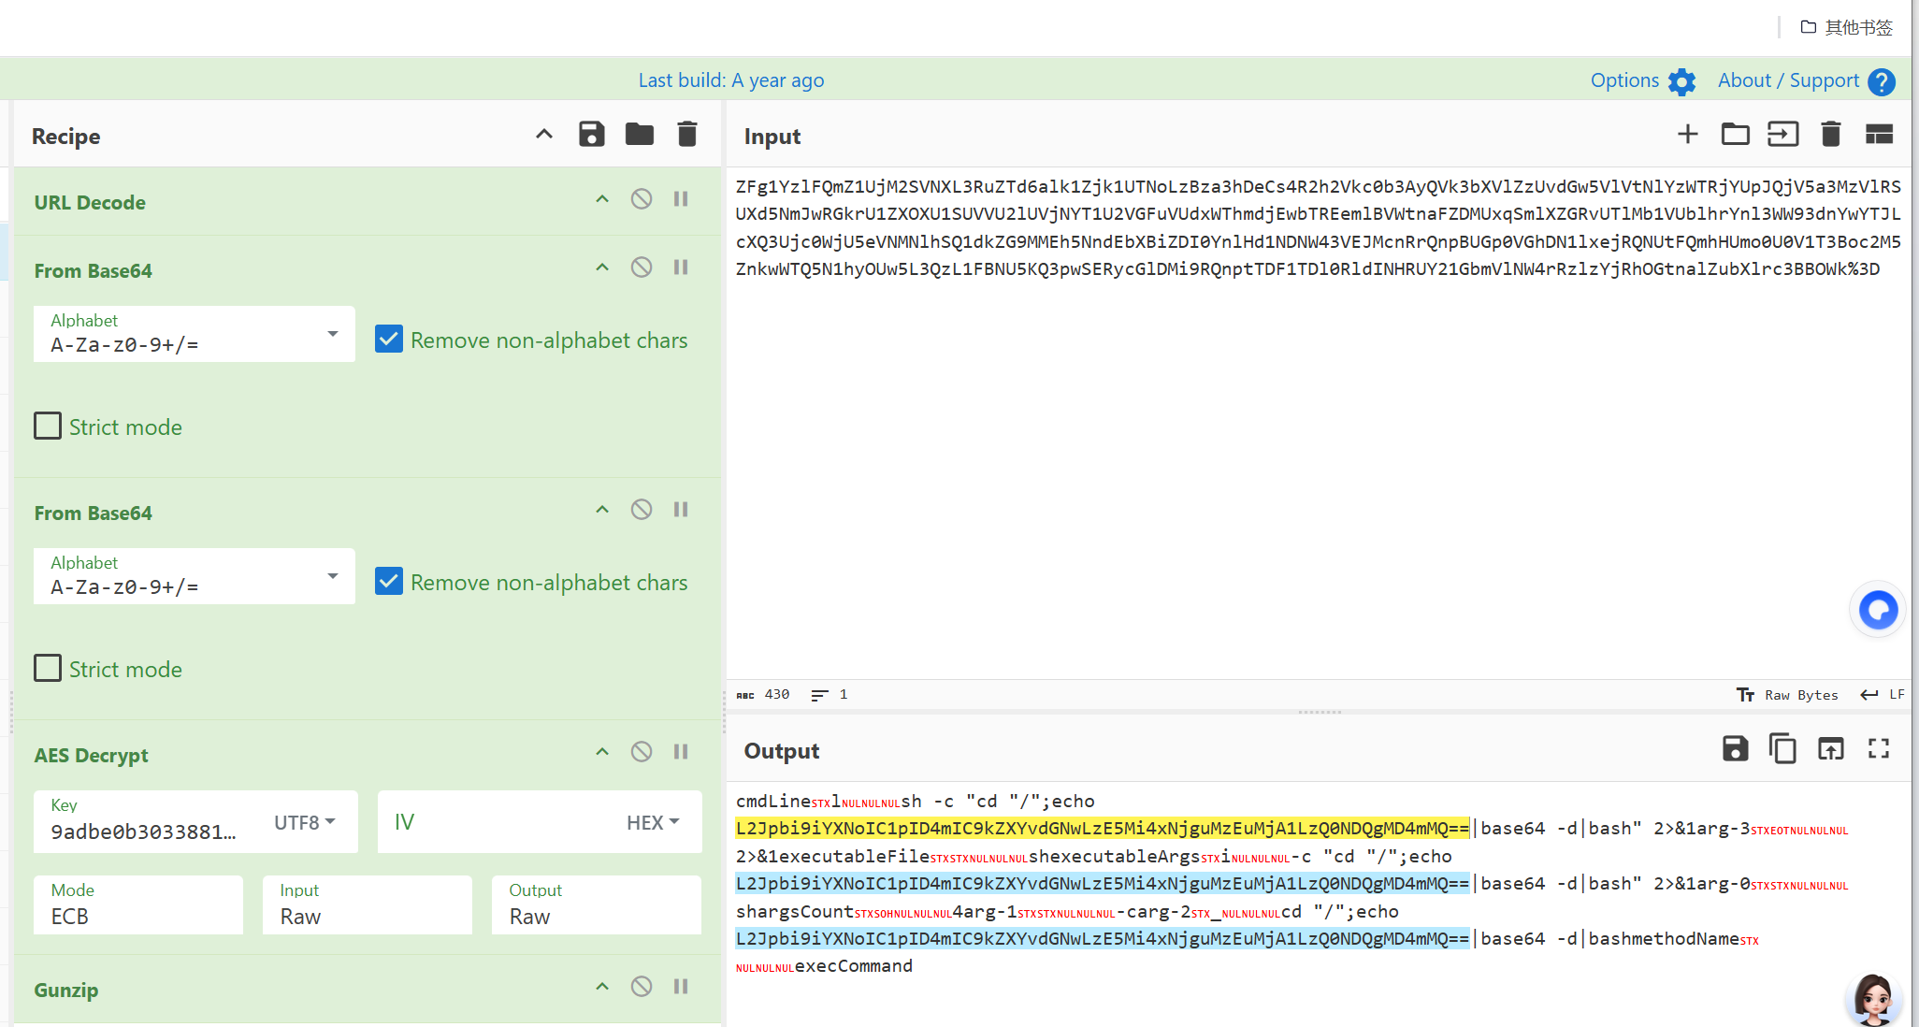Clear the recipe with trash icon
Image resolution: width=1919 pixels, height=1027 pixels.
687,135
